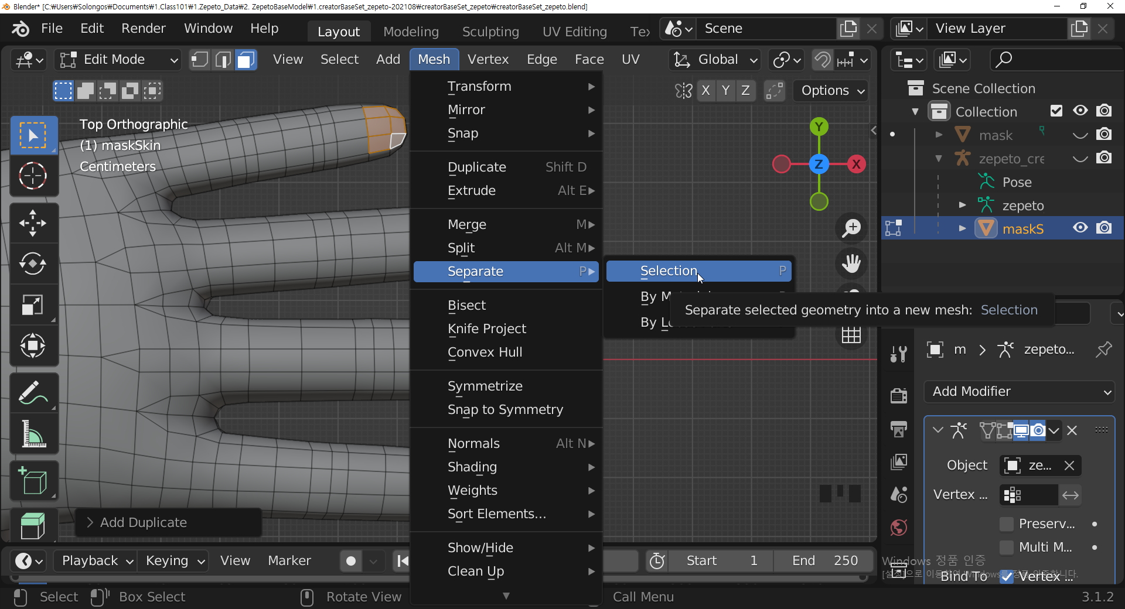
Task: Switch to UV Editing workspace tab
Action: [574, 32]
